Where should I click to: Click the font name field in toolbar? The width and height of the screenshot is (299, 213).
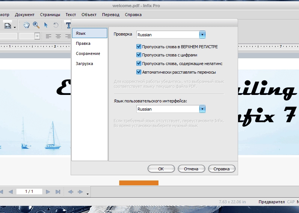(8, 36)
